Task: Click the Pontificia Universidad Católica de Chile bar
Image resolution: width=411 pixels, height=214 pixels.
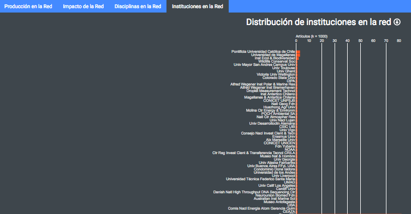Action: coord(299,52)
